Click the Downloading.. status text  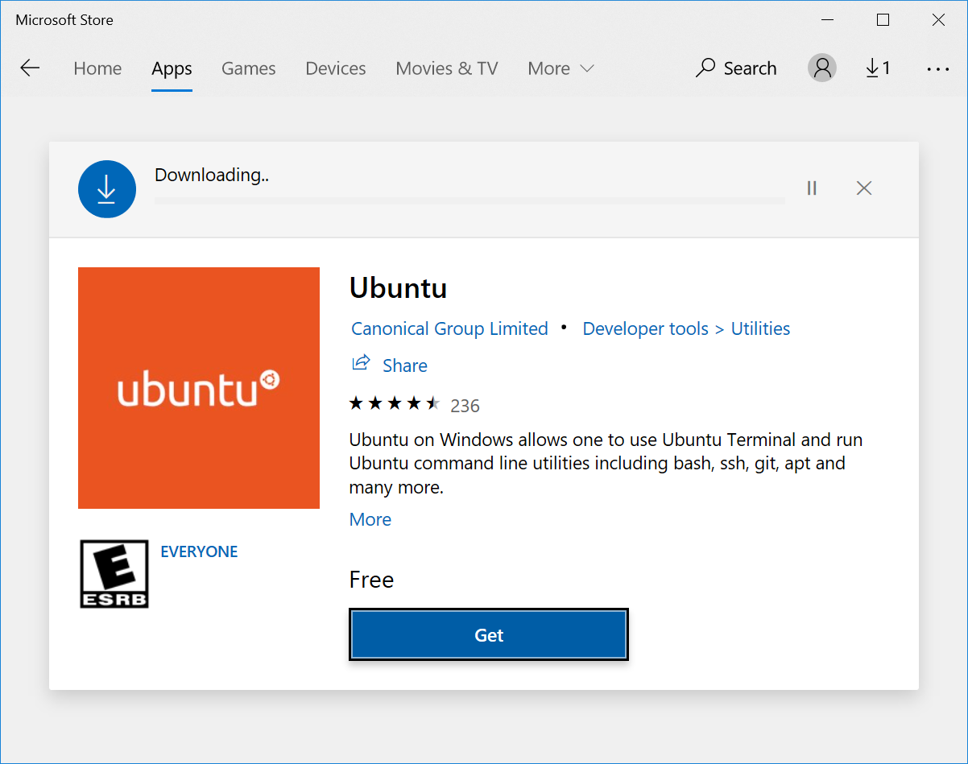tap(212, 175)
